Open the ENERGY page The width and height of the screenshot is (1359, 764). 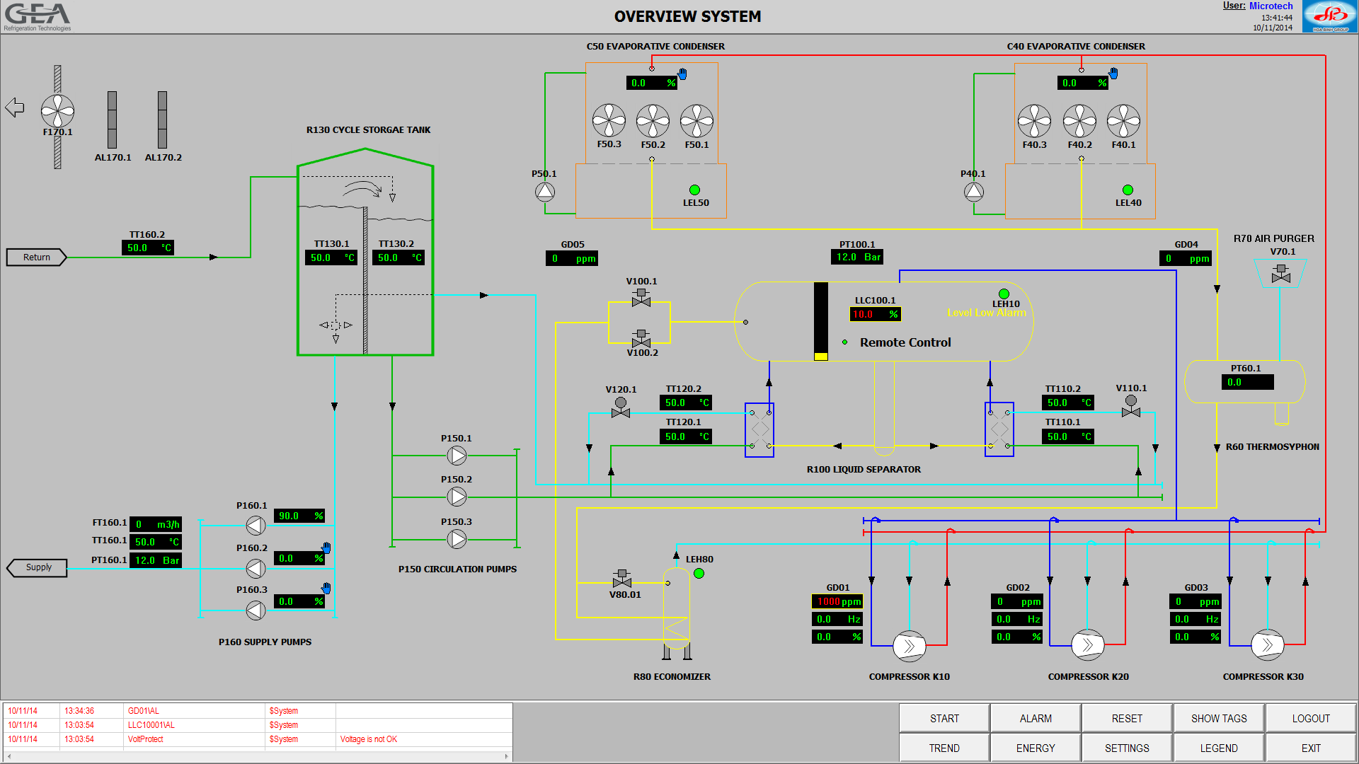click(1035, 748)
